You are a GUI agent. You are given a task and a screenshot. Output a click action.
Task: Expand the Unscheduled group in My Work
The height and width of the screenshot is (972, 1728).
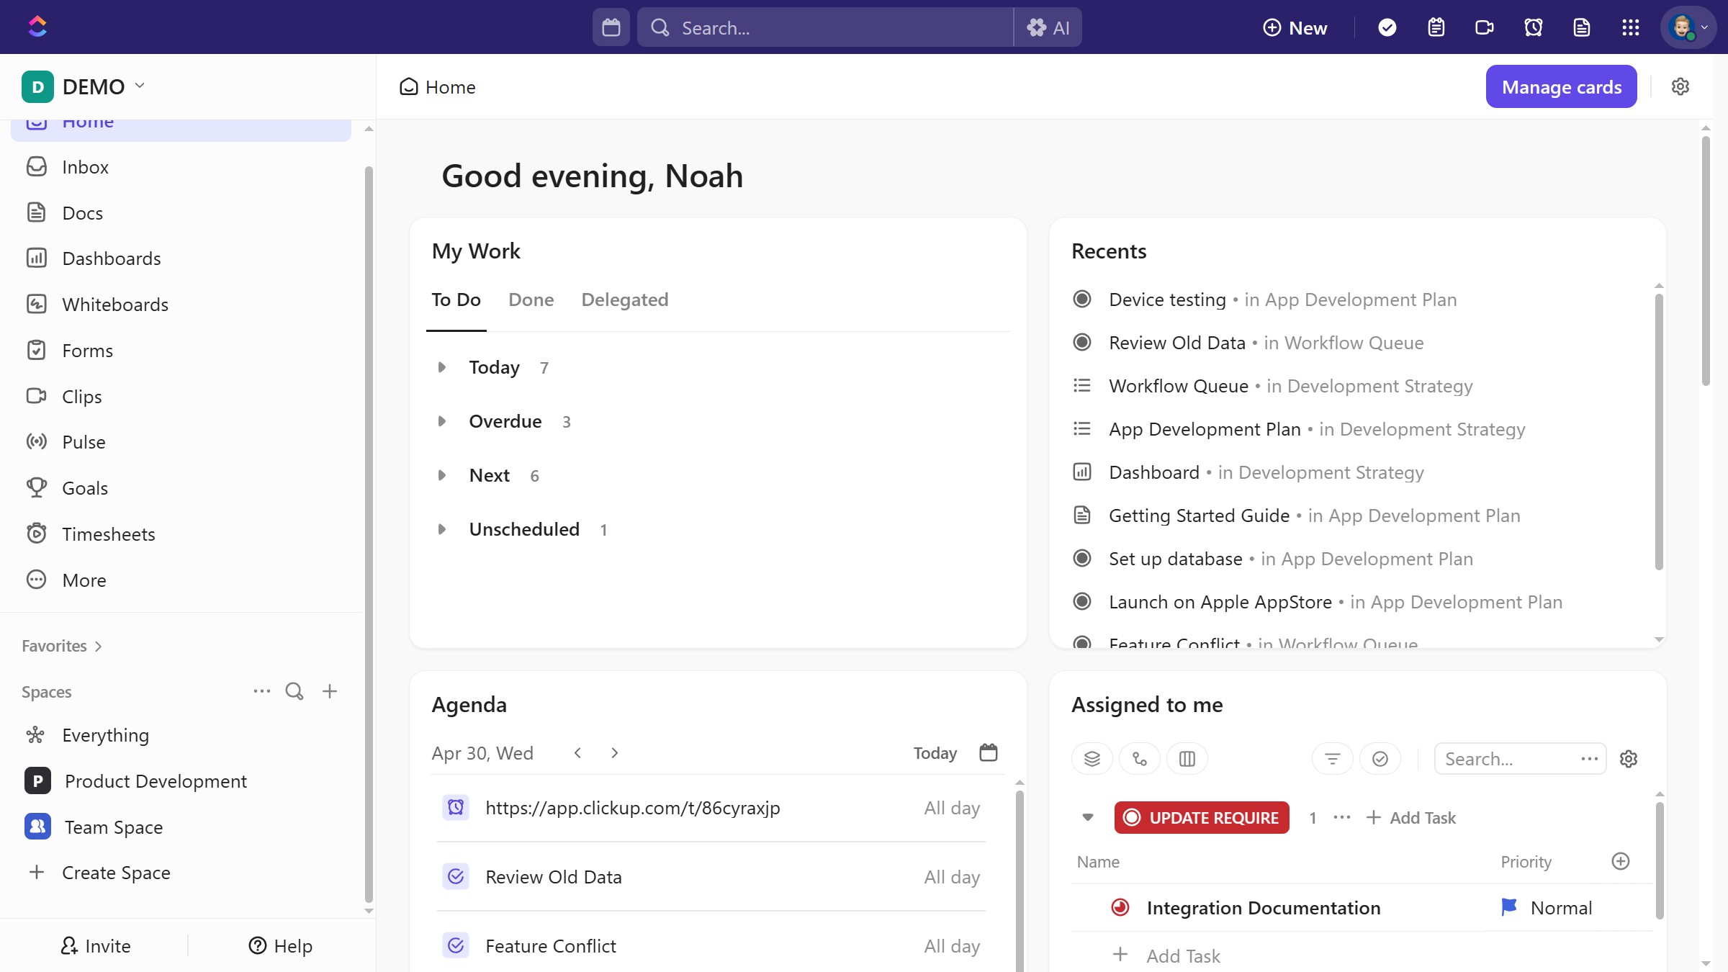pyautogui.click(x=442, y=529)
